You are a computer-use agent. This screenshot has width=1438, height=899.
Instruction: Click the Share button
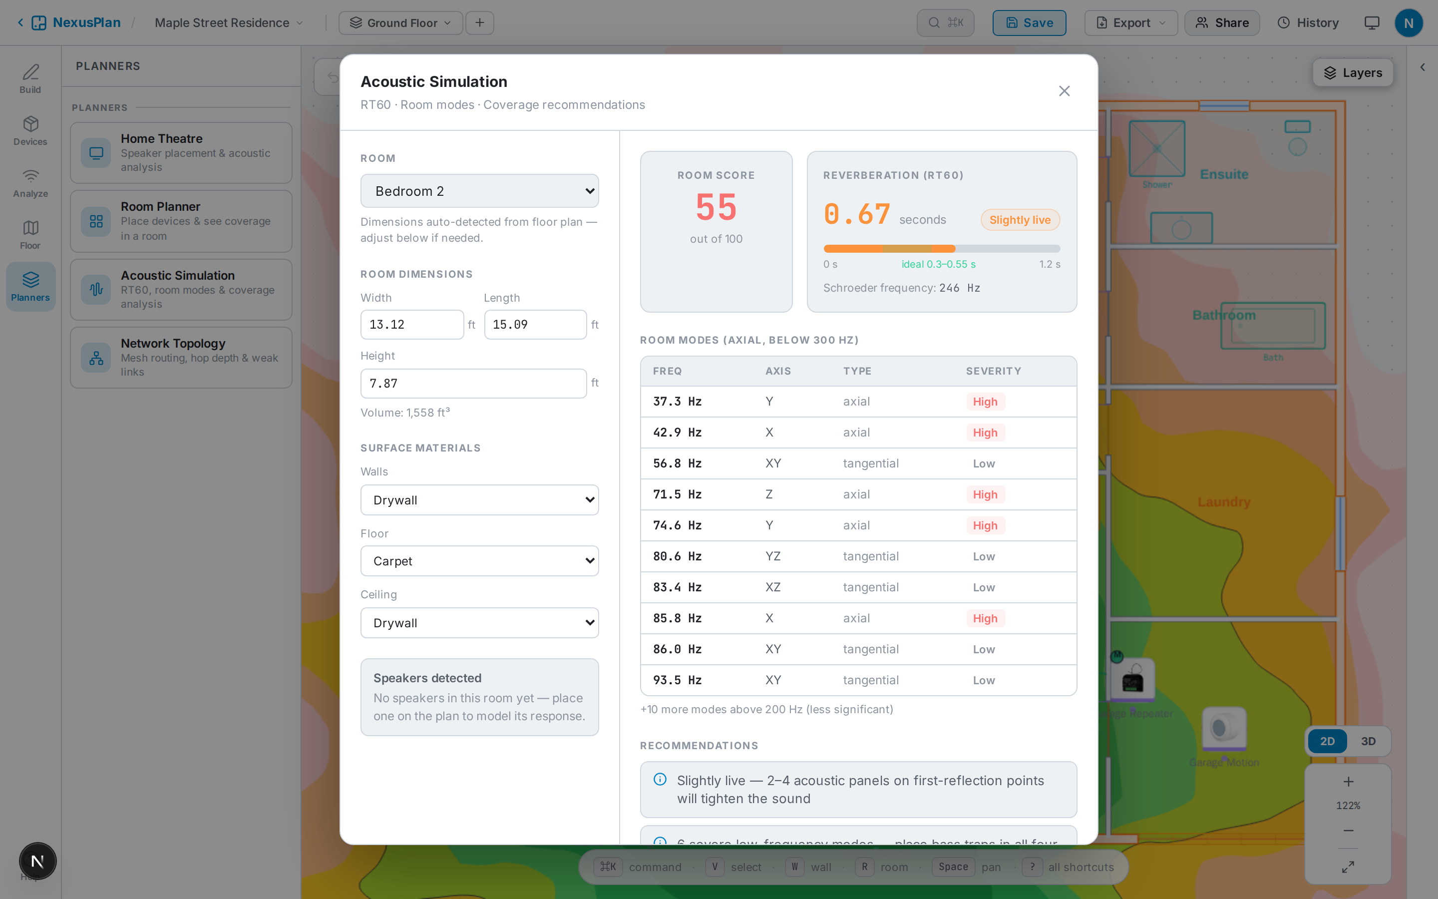pyautogui.click(x=1222, y=22)
